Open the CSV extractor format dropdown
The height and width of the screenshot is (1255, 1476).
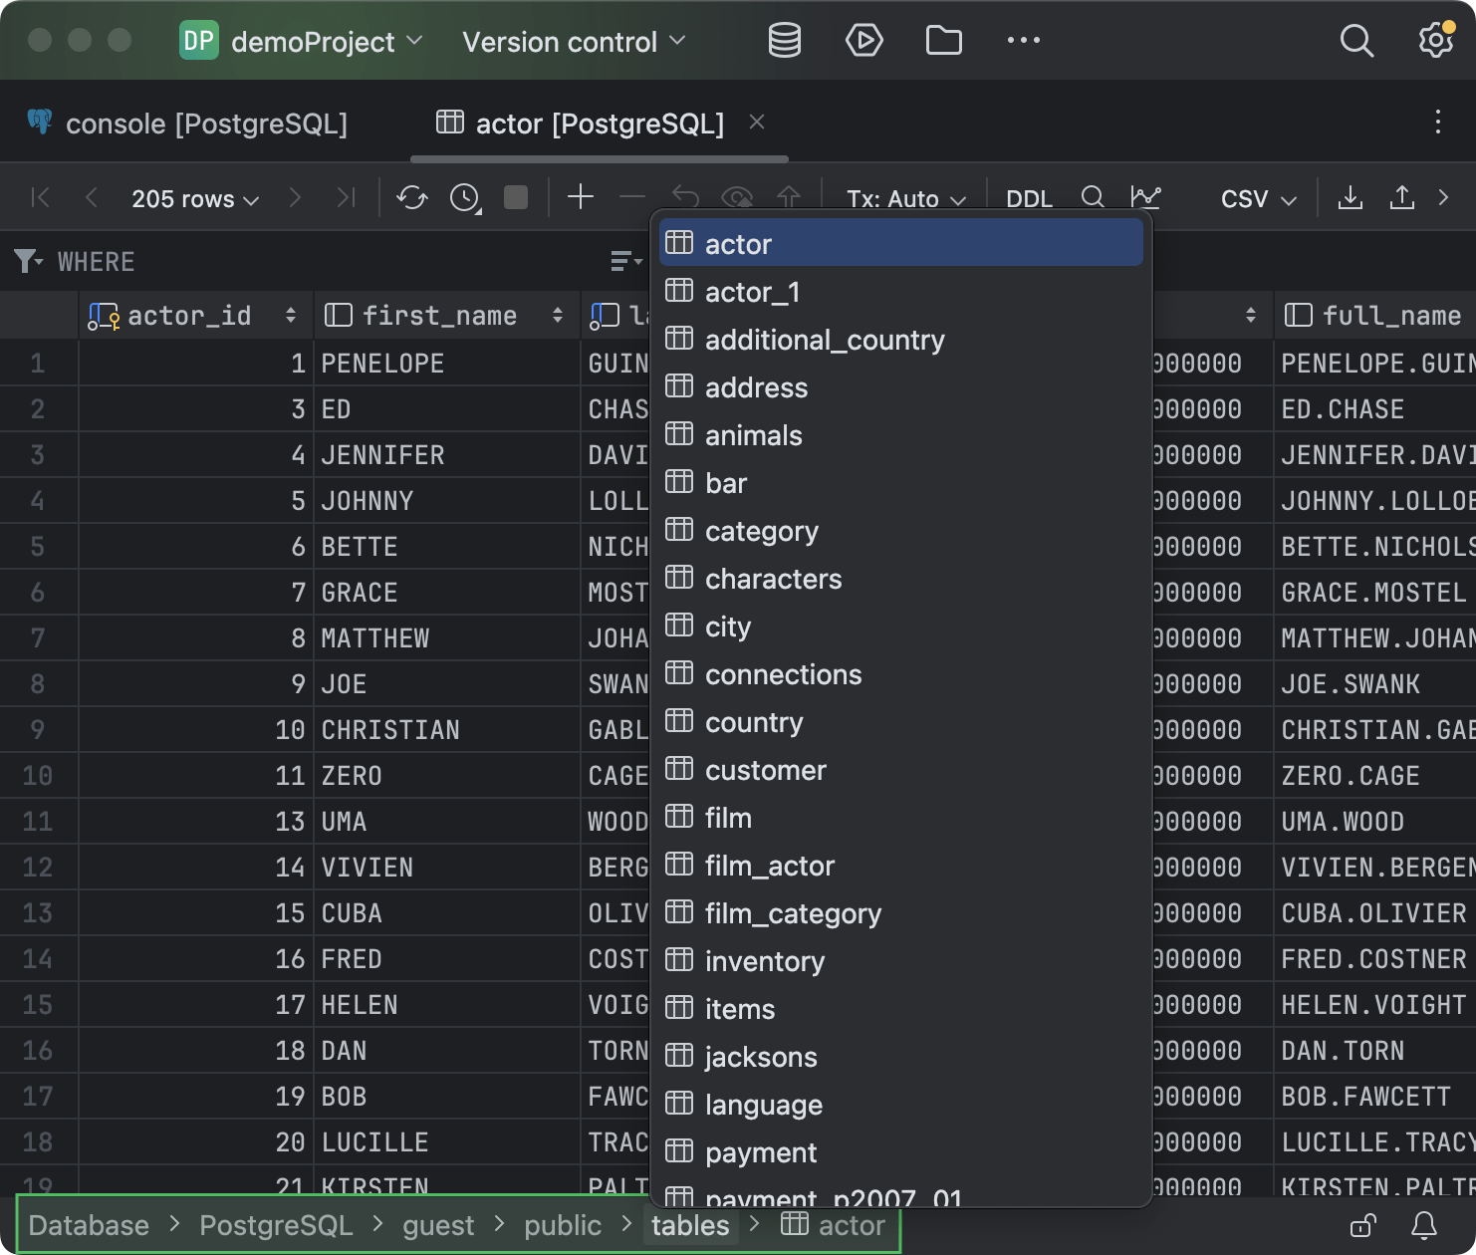(x=1255, y=197)
